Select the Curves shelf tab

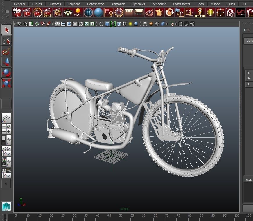pyautogui.click(x=37, y=4)
